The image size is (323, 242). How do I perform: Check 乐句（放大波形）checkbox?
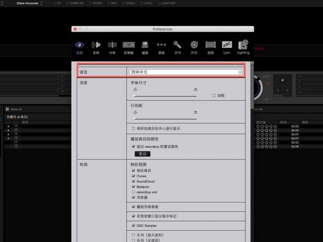tap(133, 235)
